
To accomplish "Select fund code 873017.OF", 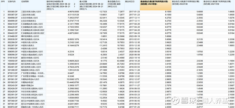I will pyautogui.click(x=13, y=76).
